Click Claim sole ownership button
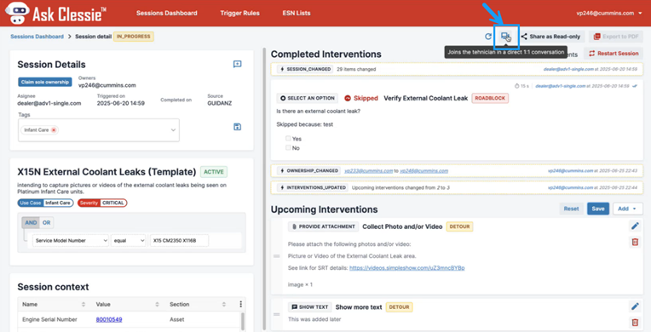 click(x=45, y=83)
